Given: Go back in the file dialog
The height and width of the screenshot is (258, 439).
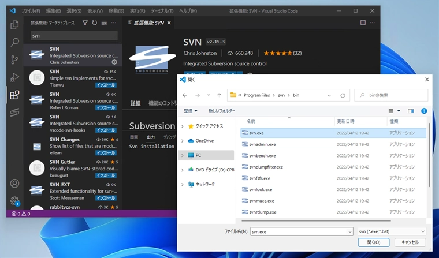Looking at the screenshot, I should coord(185,95).
